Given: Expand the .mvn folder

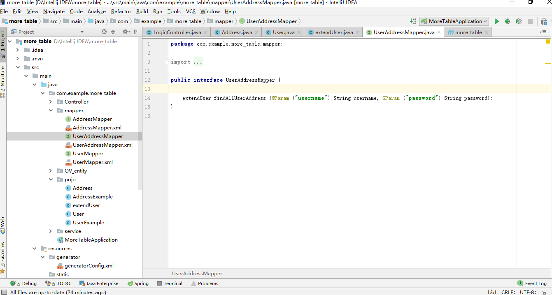Looking at the screenshot, I should point(18,58).
